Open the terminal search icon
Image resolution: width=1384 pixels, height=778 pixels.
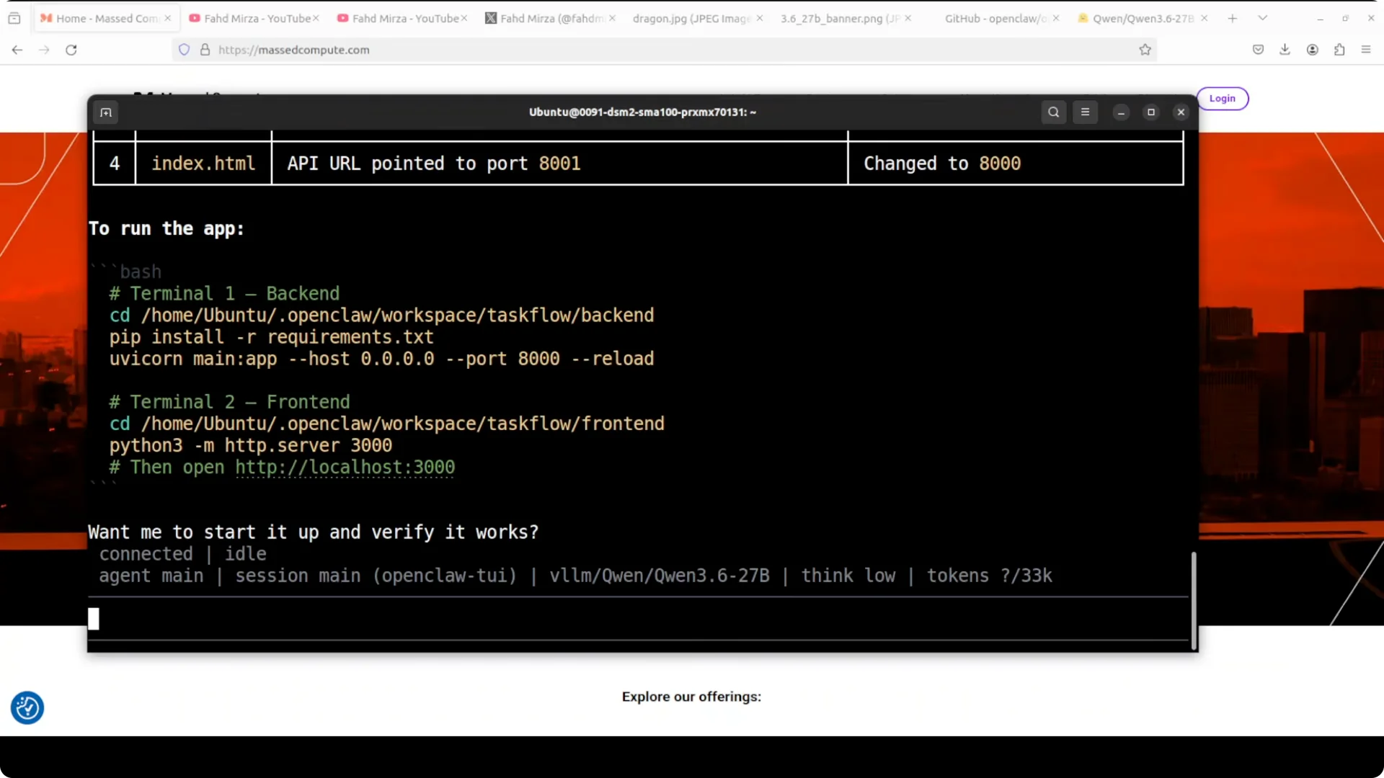click(1053, 112)
